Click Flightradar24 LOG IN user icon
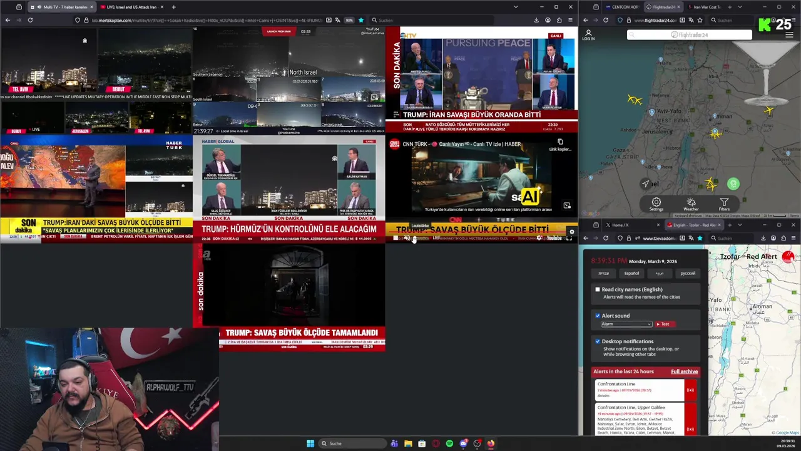This screenshot has width=801, height=451. (x=588, y=34)
